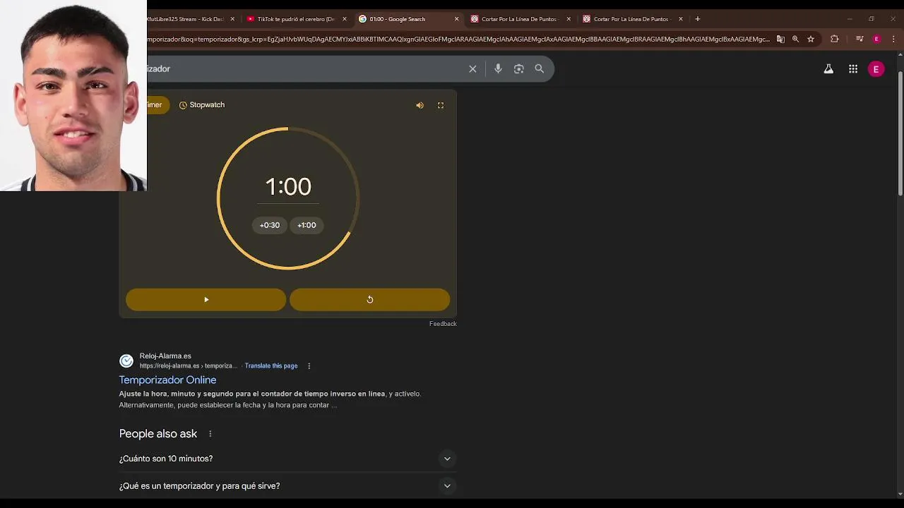Image resolution: width=904 pixels, height=508 pixels.
Task: Start the timer with the play button
Action: (x=206, y=299)
